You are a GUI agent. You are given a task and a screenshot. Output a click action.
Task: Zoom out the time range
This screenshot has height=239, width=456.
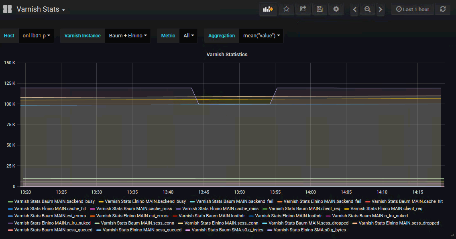point(368,9)
